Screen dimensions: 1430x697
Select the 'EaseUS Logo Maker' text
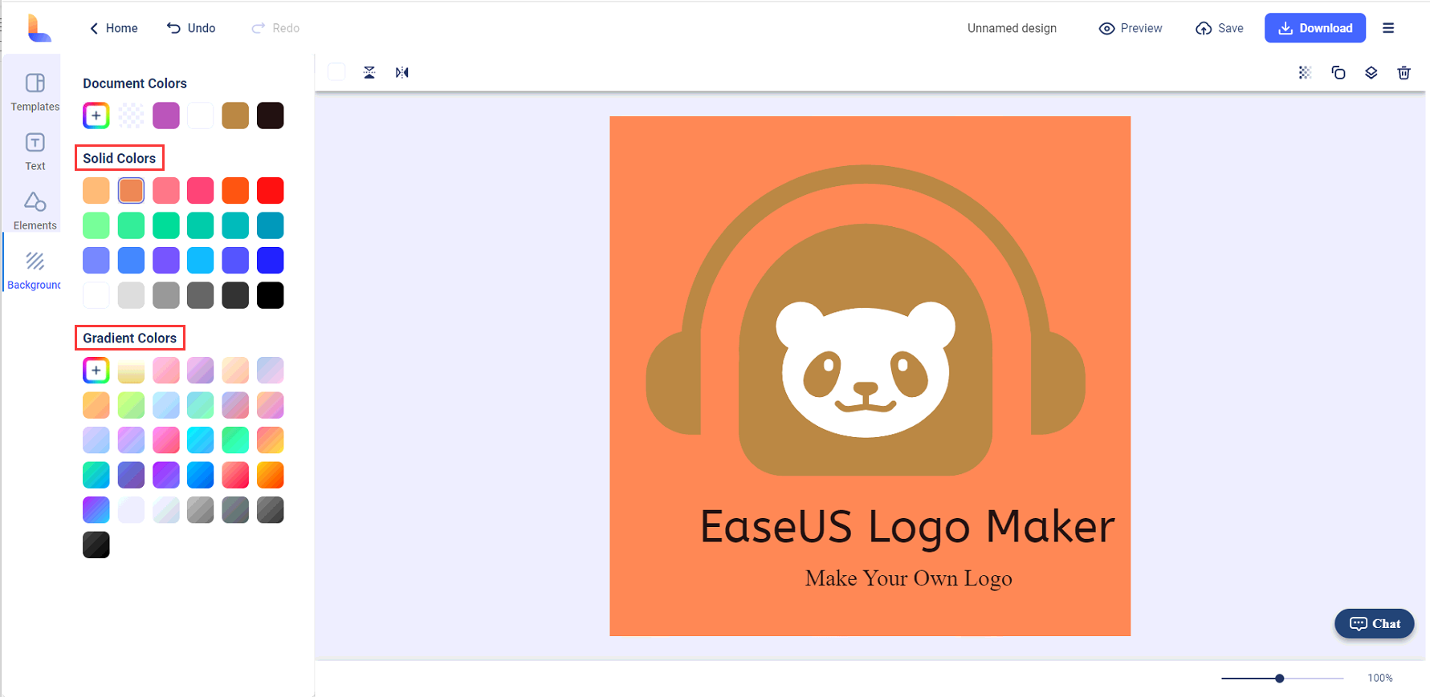click(907, 527)
